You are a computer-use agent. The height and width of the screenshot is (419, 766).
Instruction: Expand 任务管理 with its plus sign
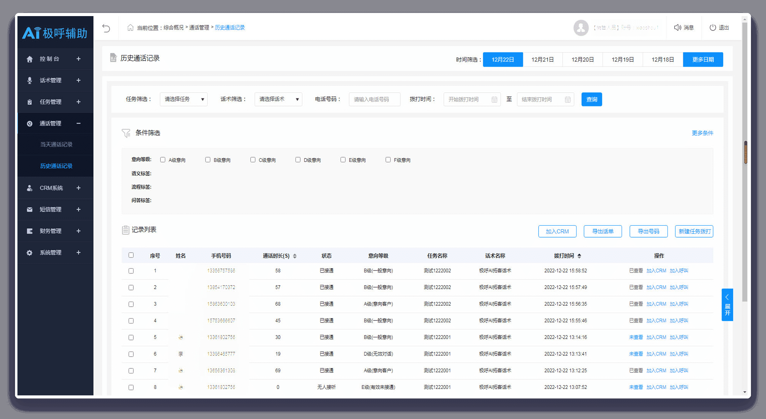(78, 102)
